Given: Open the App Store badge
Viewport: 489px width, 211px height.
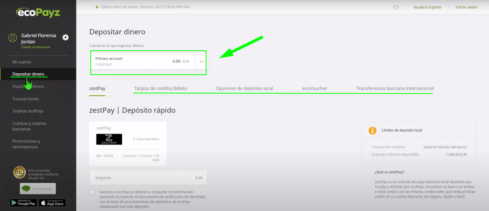Looking at the screenshot, I should coord(53,203).
